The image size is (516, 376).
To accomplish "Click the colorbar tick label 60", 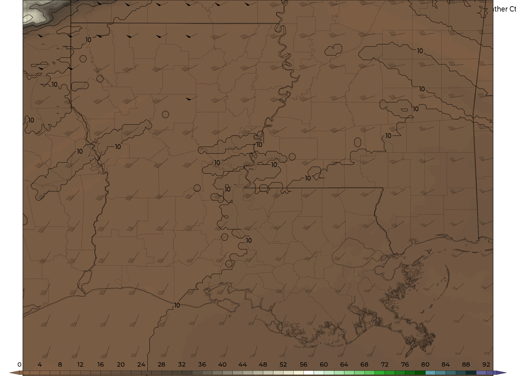I will pos(324,364).
